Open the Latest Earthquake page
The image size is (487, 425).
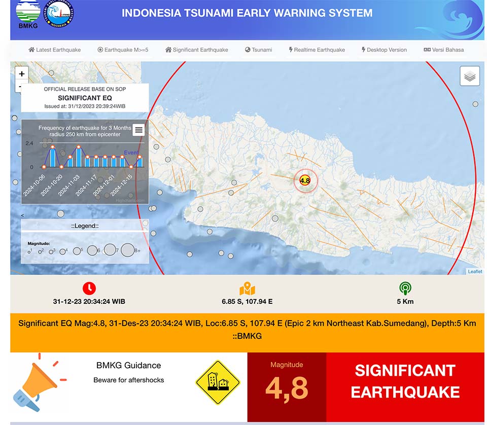(x=54, y=50)
